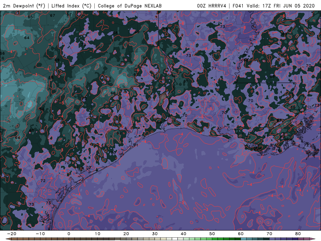Click the "10" colorbar scale label
The image size is (321, 241).
tap(98, 234)
